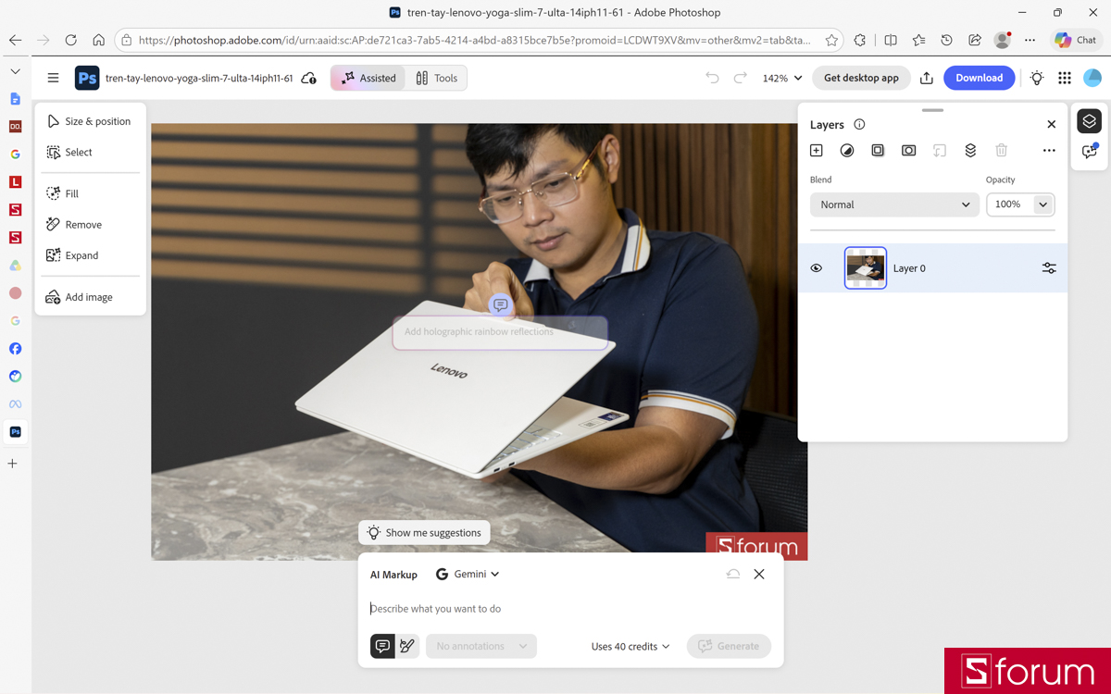This screenshot has height=694, width=1111.
Task: Open Layers panel info icon
Action: pyautogui.click(x=859, y=124)
